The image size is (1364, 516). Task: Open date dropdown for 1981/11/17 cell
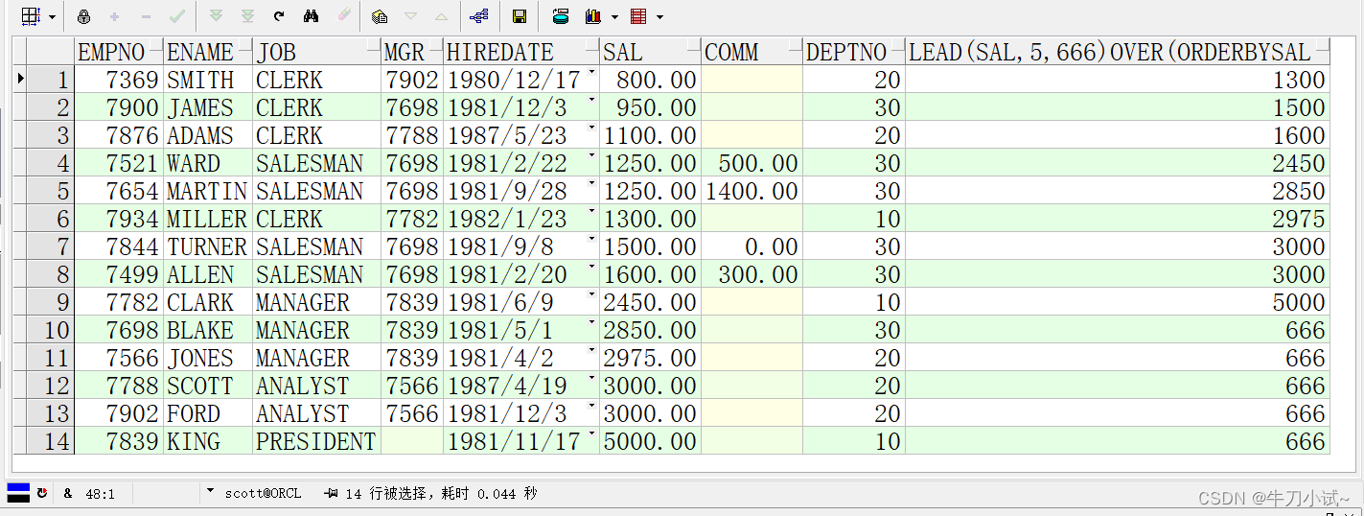tap(591, 435)
